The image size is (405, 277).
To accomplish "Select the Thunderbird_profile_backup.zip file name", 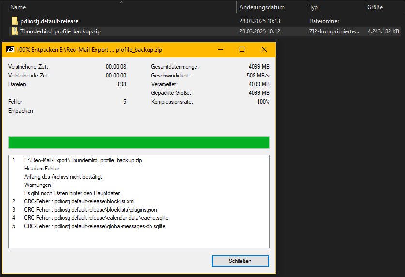I will (x=60, y=31).
